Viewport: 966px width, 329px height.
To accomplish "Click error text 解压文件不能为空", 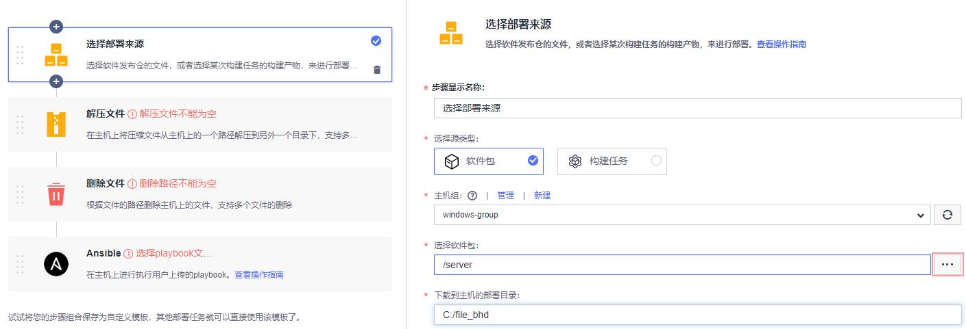I will 178,114.
